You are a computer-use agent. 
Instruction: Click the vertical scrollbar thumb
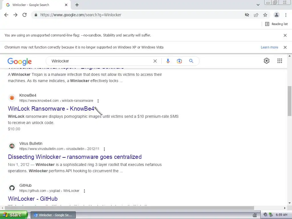coord(290,101)
